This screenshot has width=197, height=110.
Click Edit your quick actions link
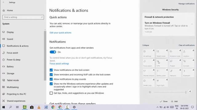[60, 33]
